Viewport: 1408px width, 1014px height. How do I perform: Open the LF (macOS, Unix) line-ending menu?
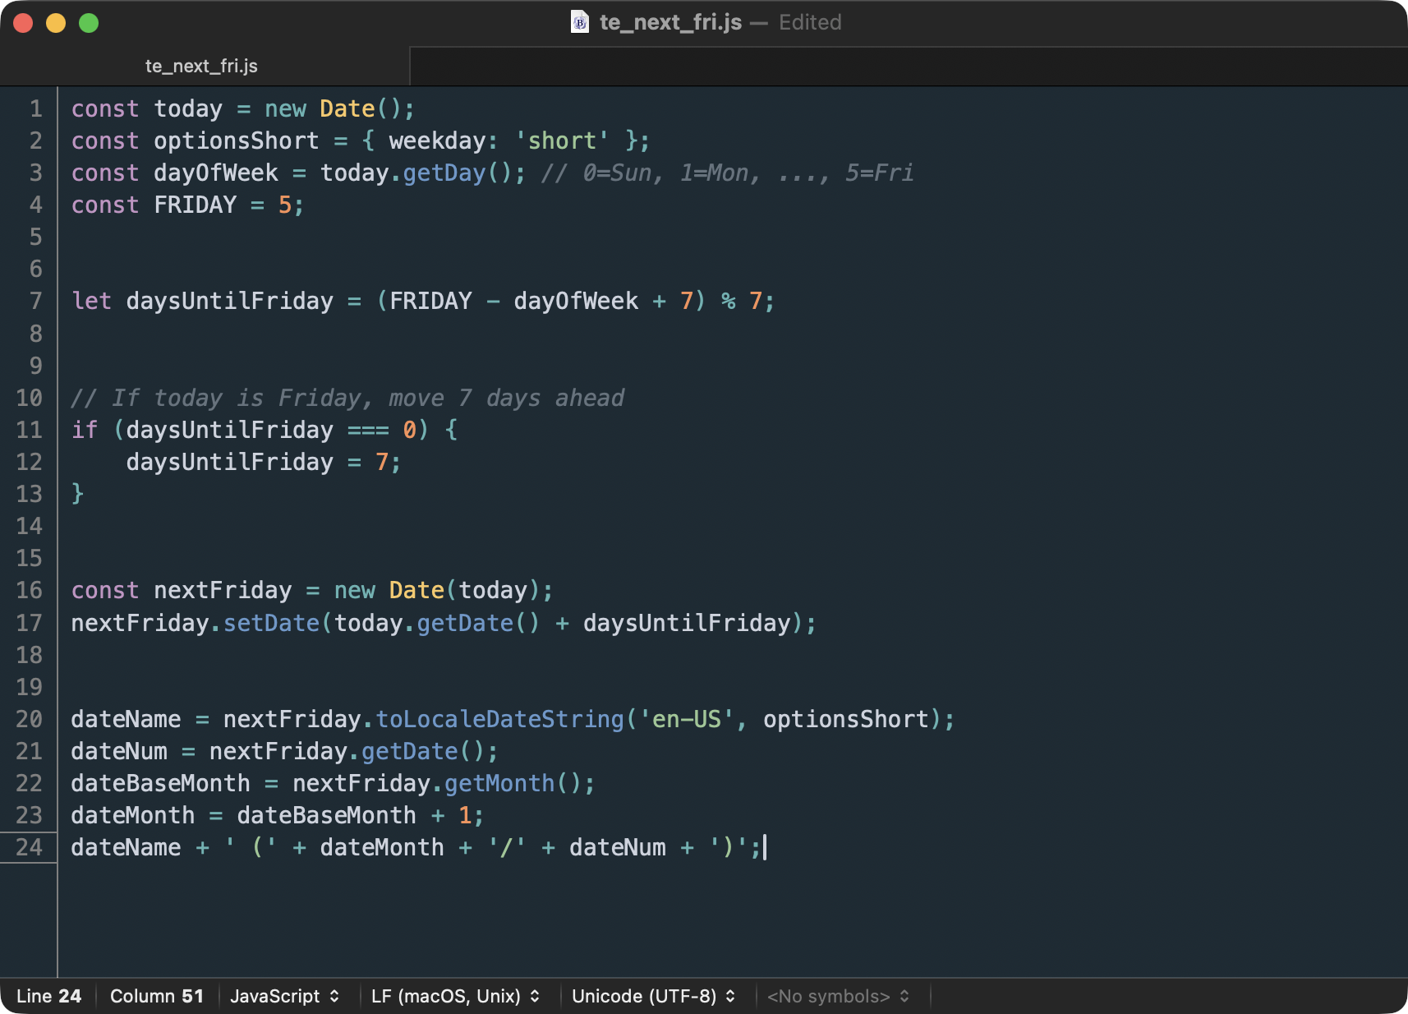point(455,996)
